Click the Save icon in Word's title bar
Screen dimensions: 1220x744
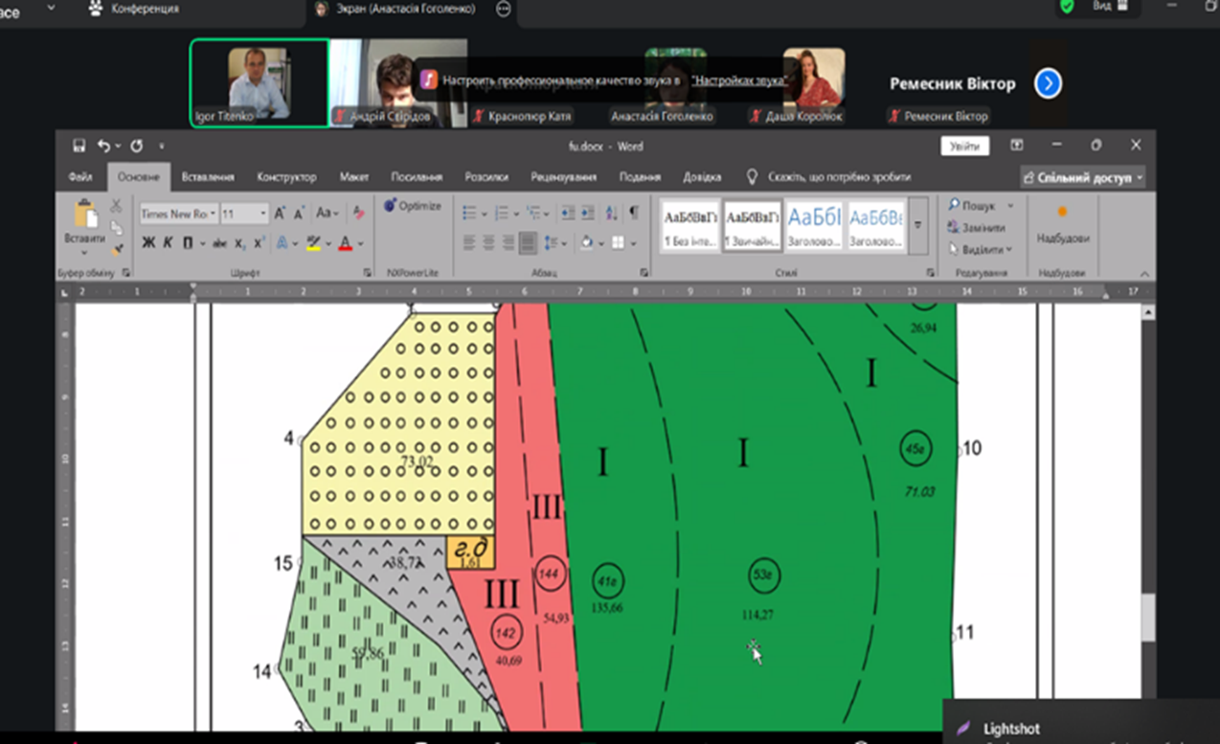(x=79, y=147)
